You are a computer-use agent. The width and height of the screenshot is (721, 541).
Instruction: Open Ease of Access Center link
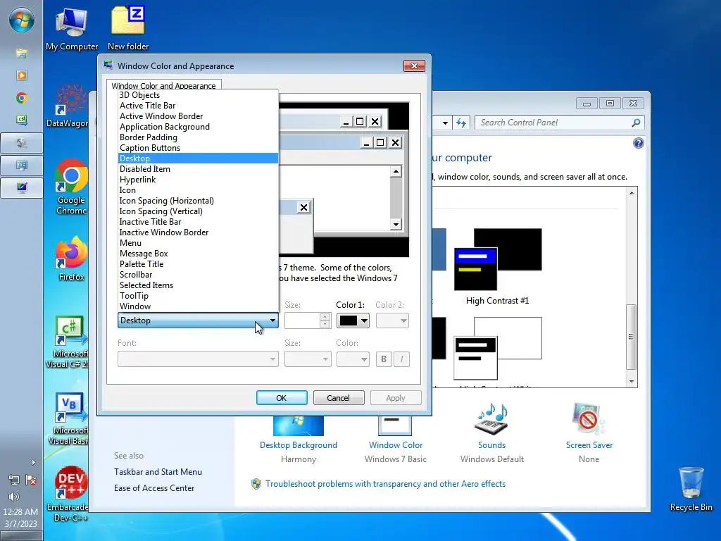pos(154,488)
